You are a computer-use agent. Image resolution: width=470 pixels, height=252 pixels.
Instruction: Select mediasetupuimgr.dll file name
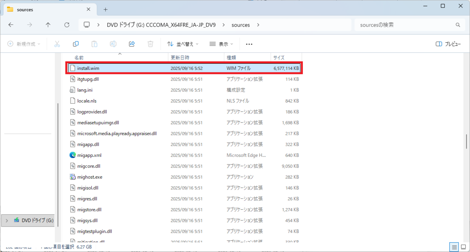98,122
